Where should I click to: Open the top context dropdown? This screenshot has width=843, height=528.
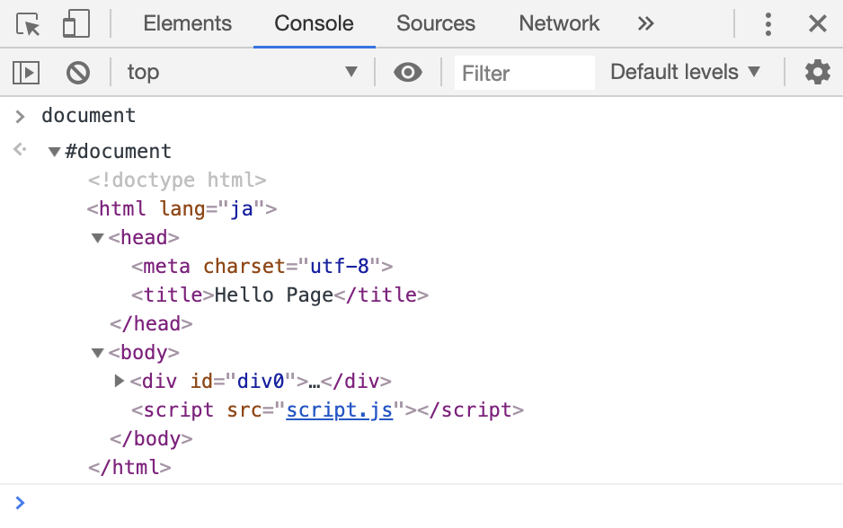point(241,72)
